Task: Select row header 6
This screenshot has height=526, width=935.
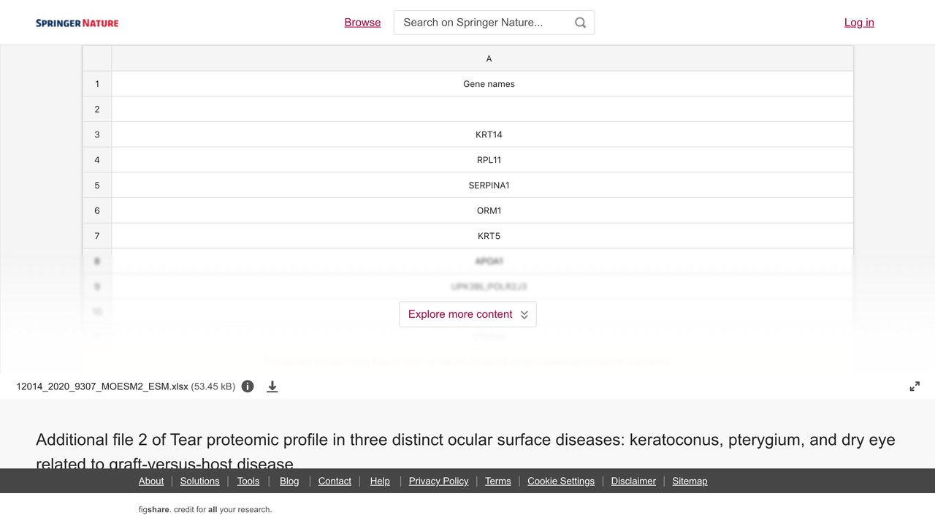Action: [x=97, y=210]
